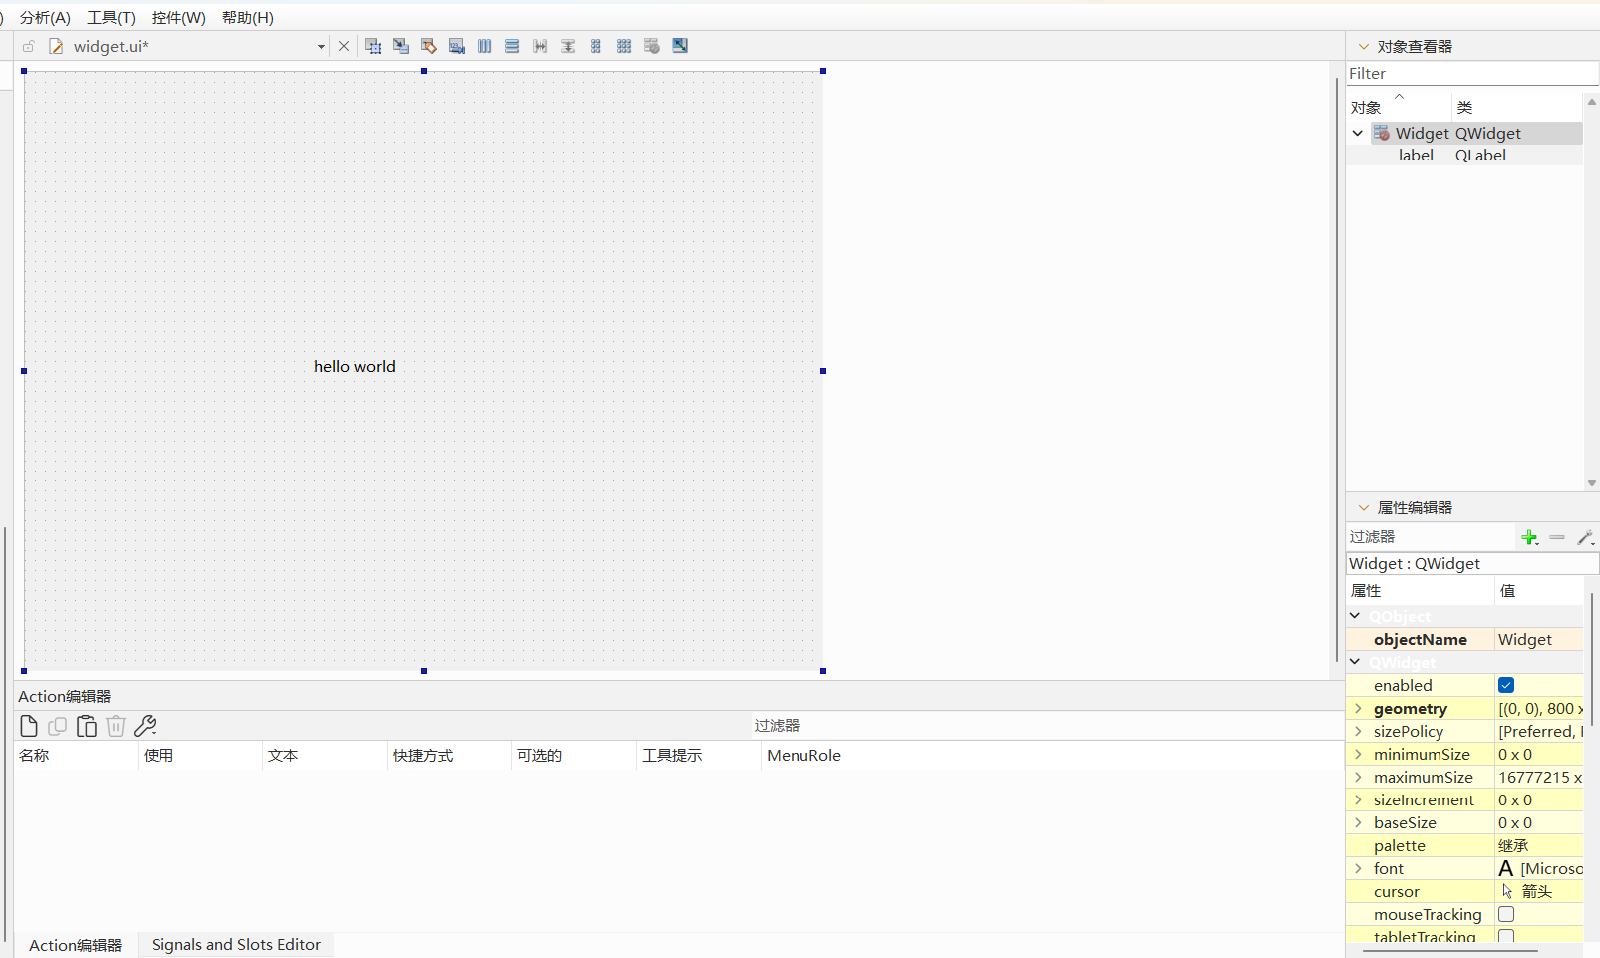Image resolution: width=1600 pixels, height=958 pixels.
Task: Check the mouseTracking property checkbox
Action: 1506,914
